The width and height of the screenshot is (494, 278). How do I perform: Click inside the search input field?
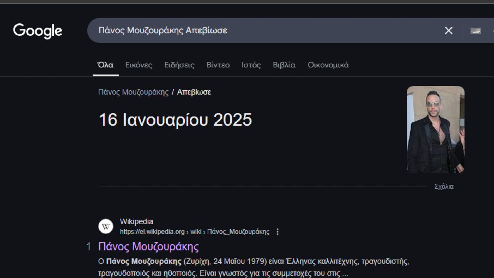pyautogui.click(x=247, y=30)
